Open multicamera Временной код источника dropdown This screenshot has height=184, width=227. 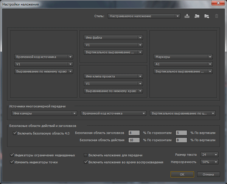coord(113,113)
